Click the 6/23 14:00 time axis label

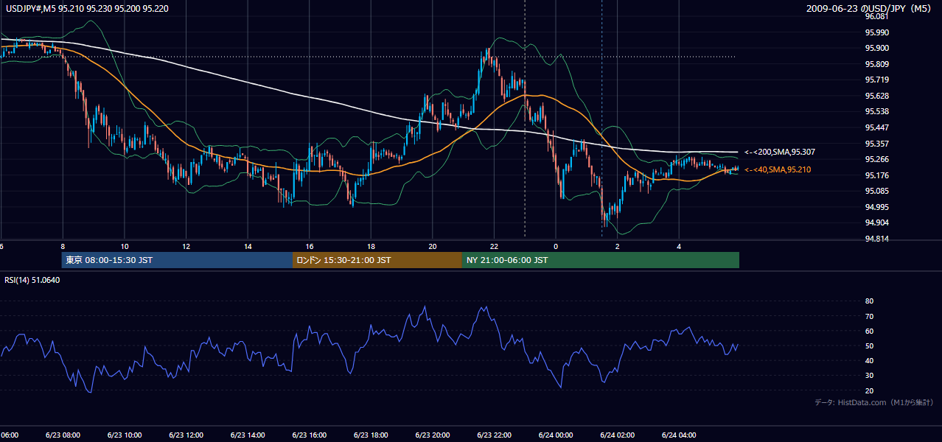tap(247, 435)
